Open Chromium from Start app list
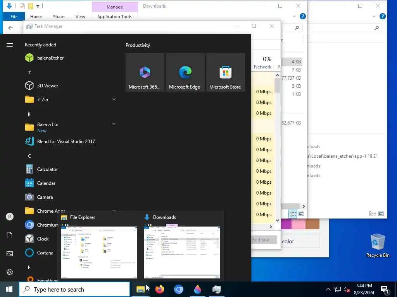The height and width of the screenshot is (297, 397). click(x=41, y=225)
